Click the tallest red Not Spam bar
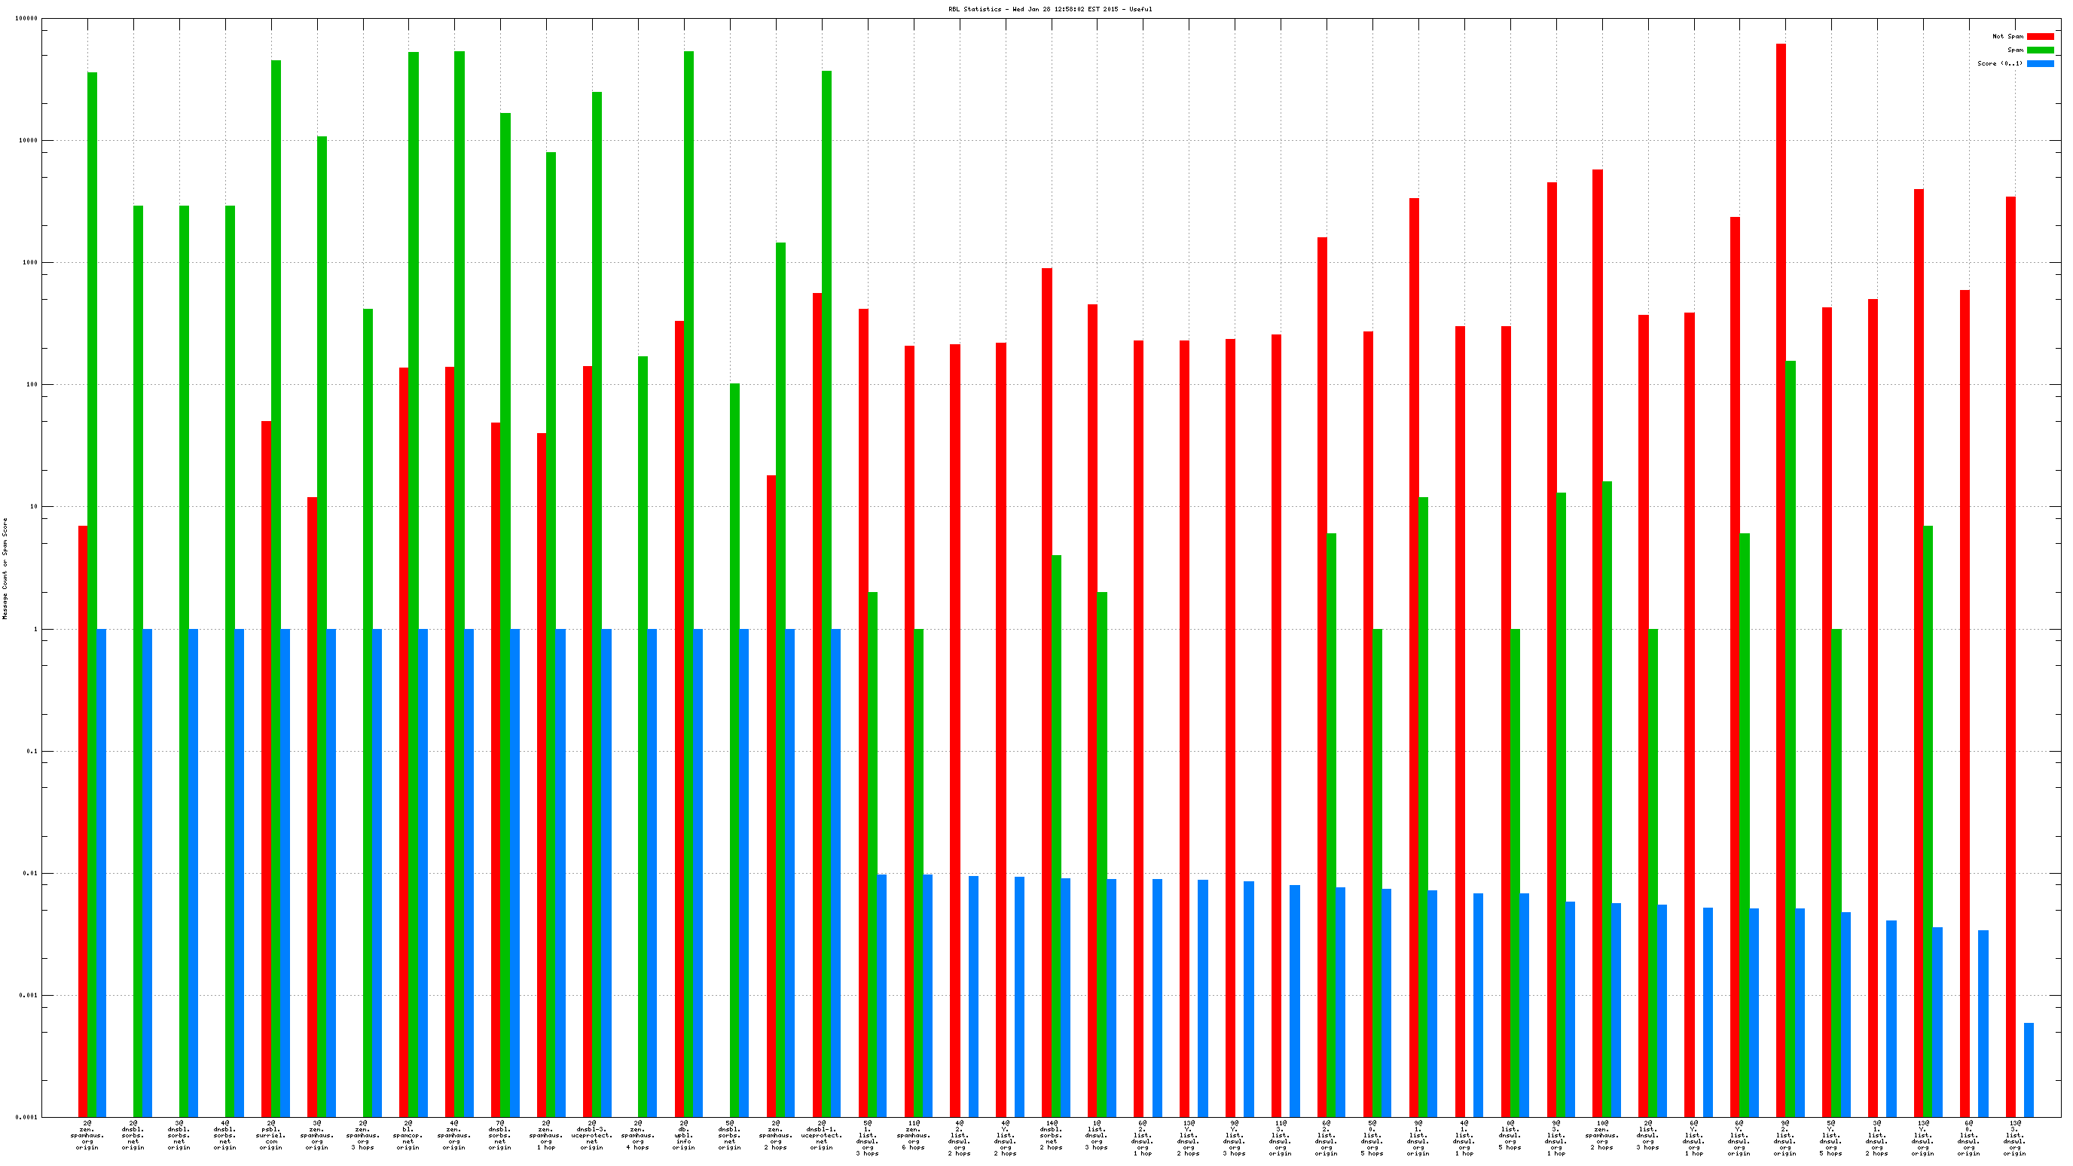This screenshot has width=2073, height=1166. coord(1780,563)
